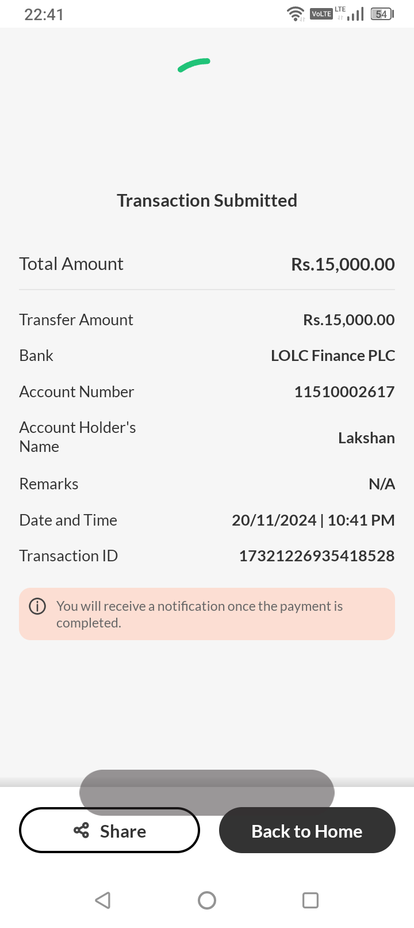Tap the account number 11510002617
This screenshot has width=414, height=928.
[x=344, y=391]
